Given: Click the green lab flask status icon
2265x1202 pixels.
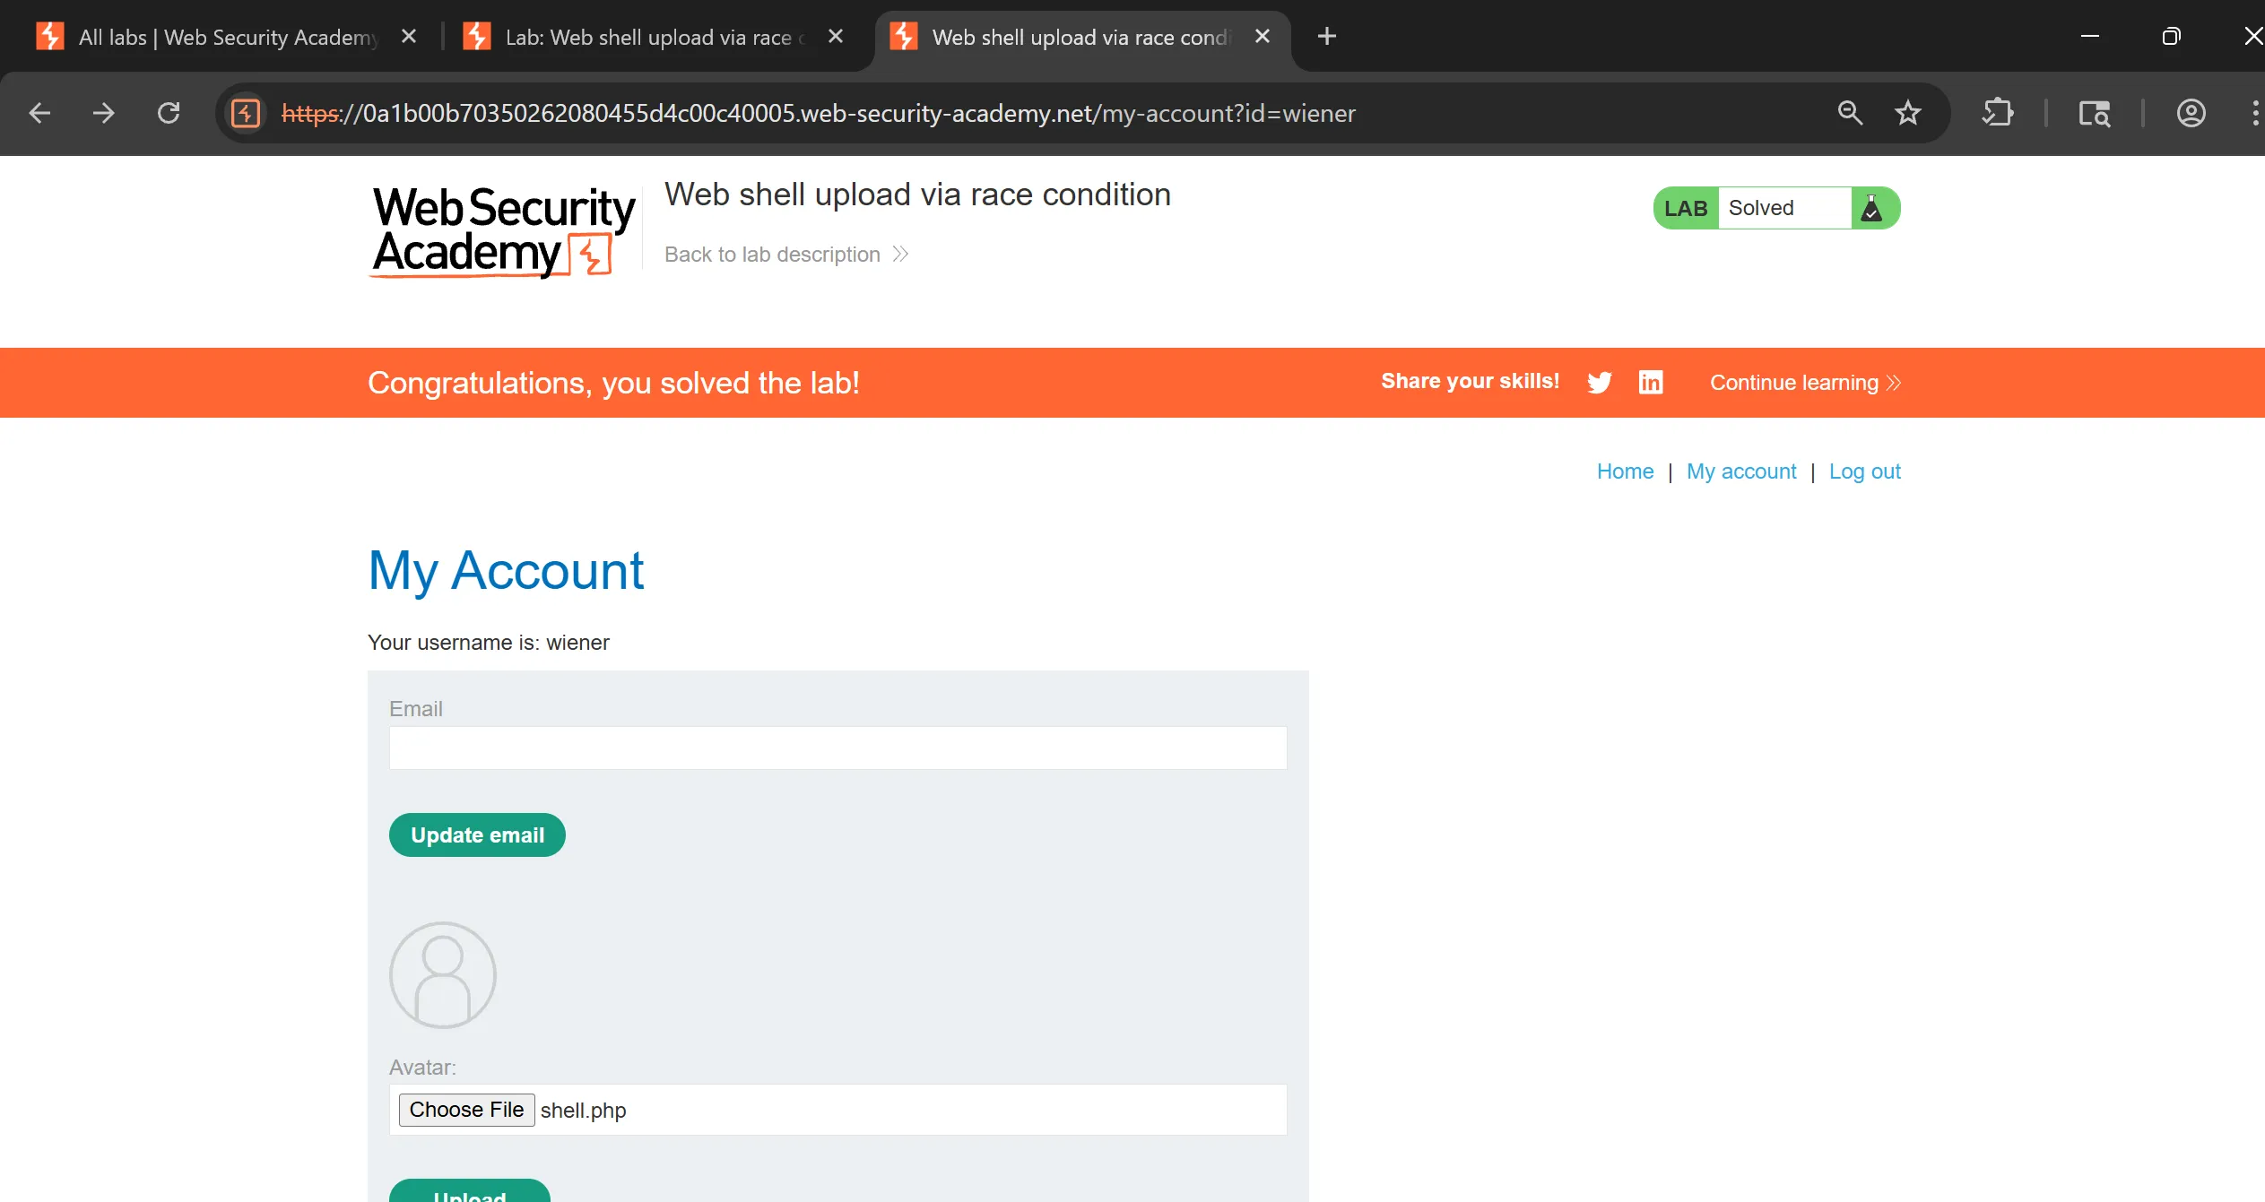Looking at the screenshot, I should coord(1871,208).
